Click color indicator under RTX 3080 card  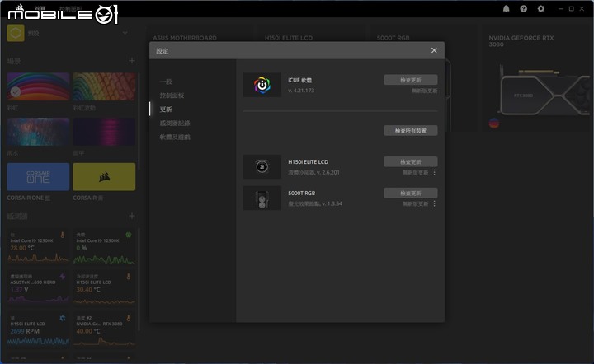[x=494, y=123]
